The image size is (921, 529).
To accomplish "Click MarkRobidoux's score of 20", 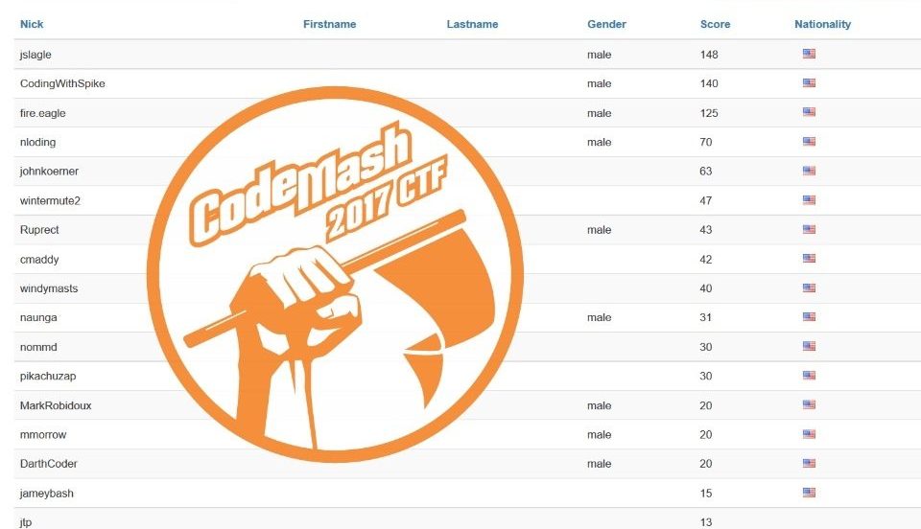I will click(706, 405).
